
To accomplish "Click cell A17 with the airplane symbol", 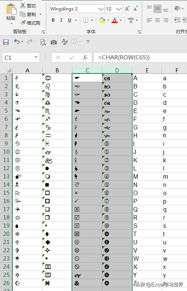I will click(x=28, y=209).
